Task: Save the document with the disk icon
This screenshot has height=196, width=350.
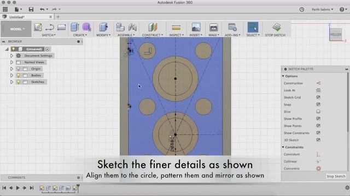Action: 31,9
